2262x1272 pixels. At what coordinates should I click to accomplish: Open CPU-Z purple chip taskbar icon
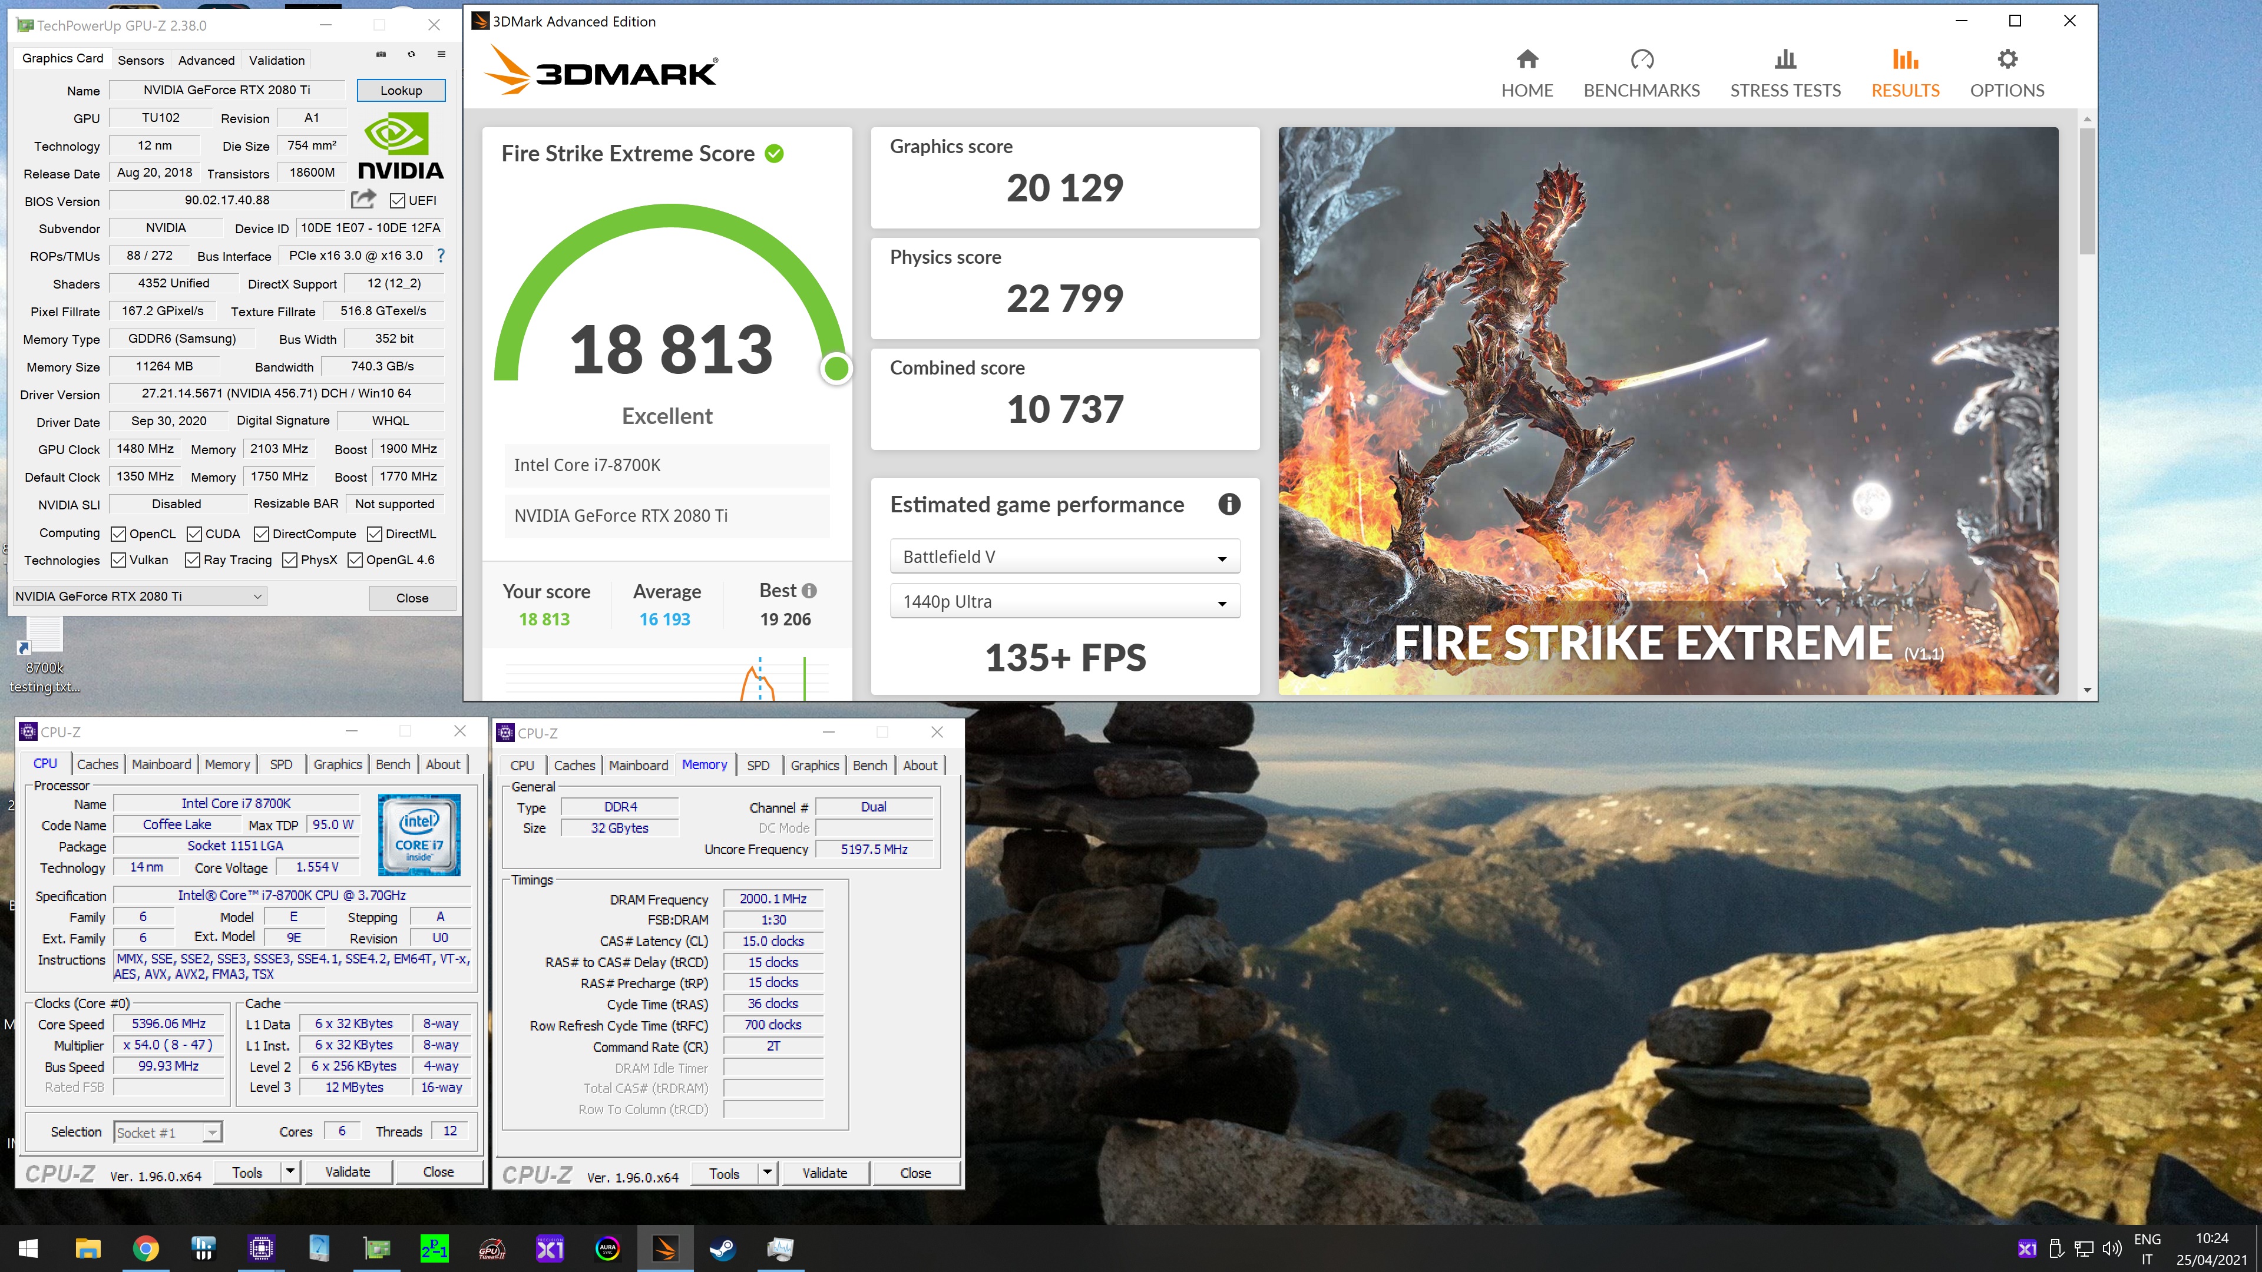click(x=261, y=1248)
